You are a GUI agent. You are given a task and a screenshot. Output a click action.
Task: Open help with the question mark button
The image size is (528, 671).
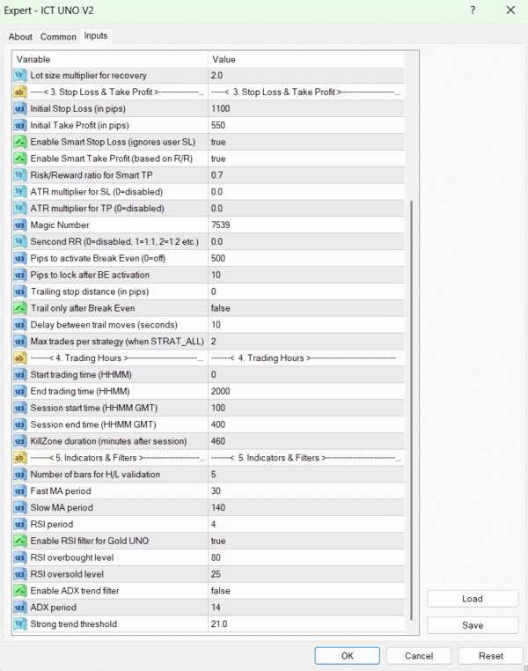tap(473, 11)
